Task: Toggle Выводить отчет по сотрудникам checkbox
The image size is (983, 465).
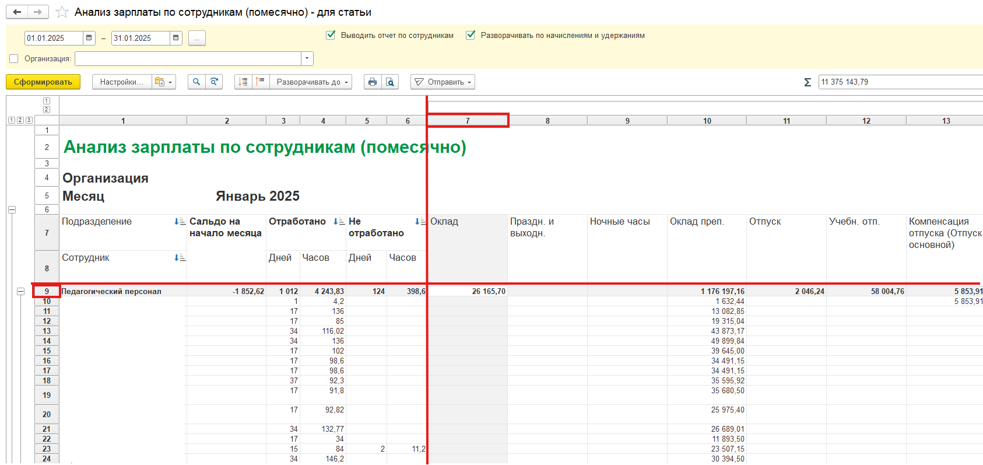Action: click(x=331, y=35)
